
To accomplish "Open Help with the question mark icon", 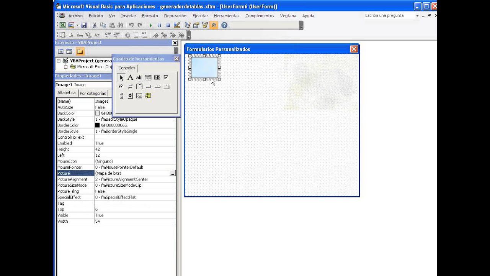I will point(224,25).
